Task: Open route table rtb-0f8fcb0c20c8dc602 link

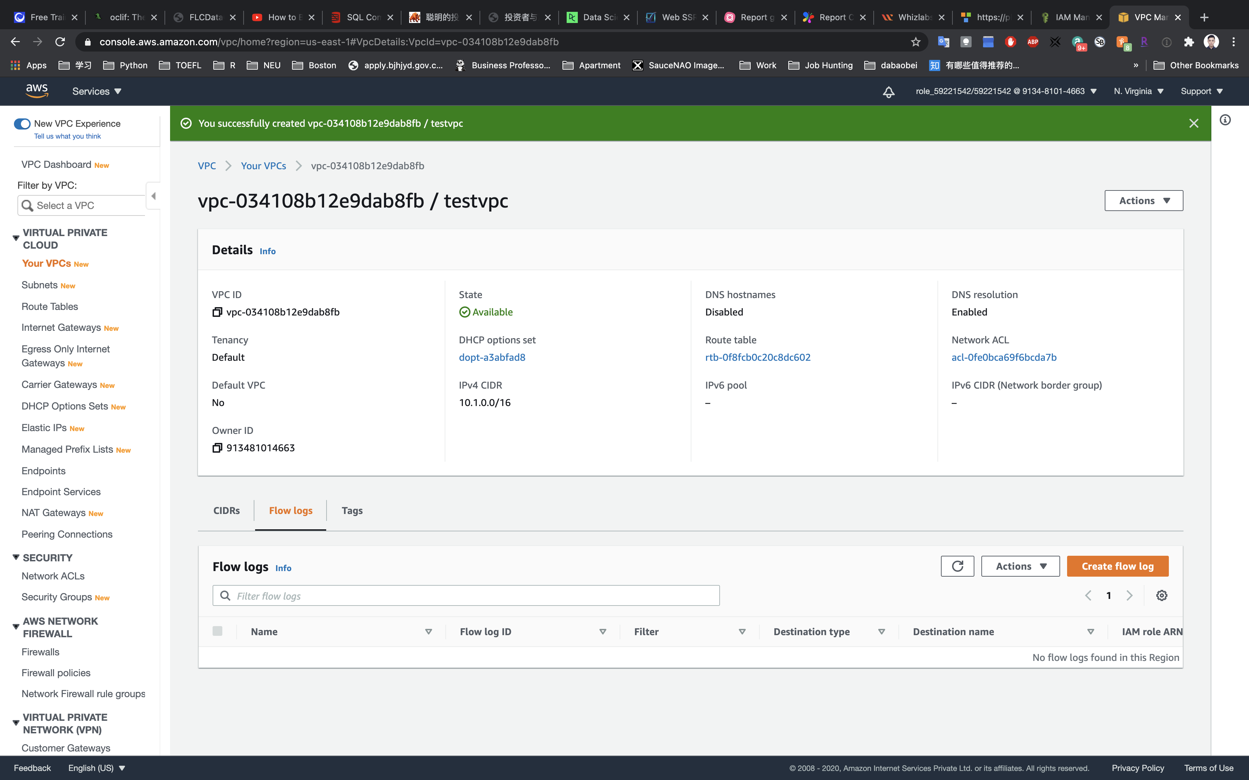Action: point(757,357)
